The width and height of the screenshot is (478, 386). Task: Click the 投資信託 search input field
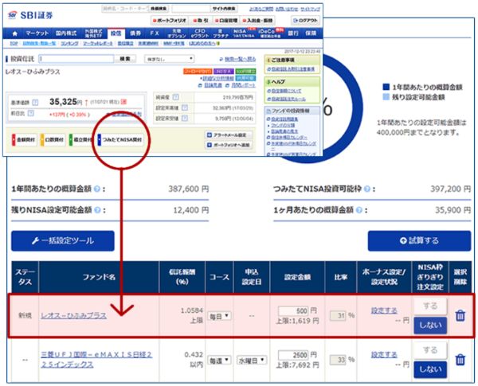point(76,58)
